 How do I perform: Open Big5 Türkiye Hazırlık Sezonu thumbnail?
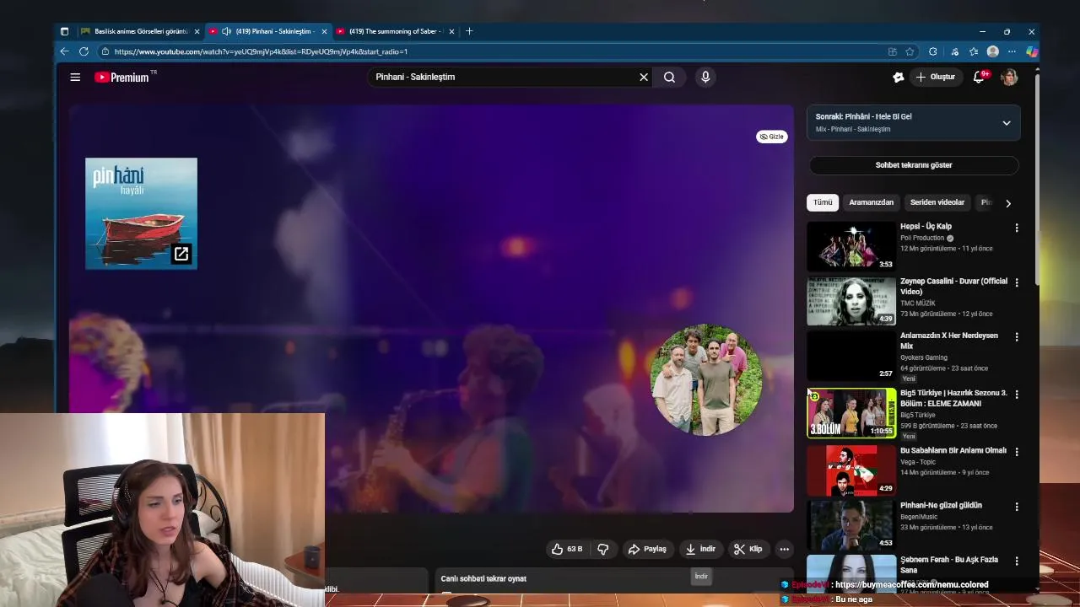tap(851, 412)
